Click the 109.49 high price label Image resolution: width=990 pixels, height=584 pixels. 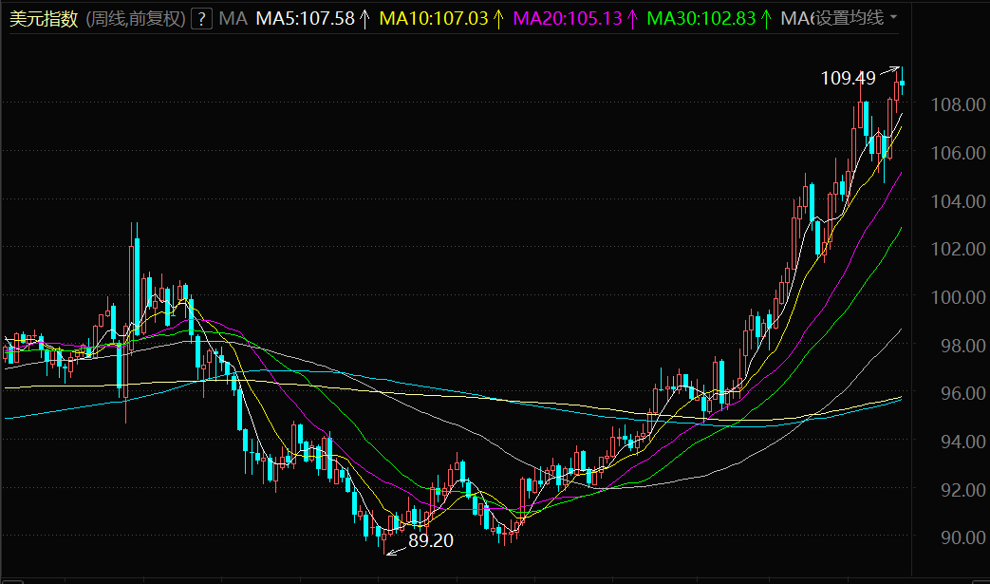pyautogui.click(x=848, y=78)
